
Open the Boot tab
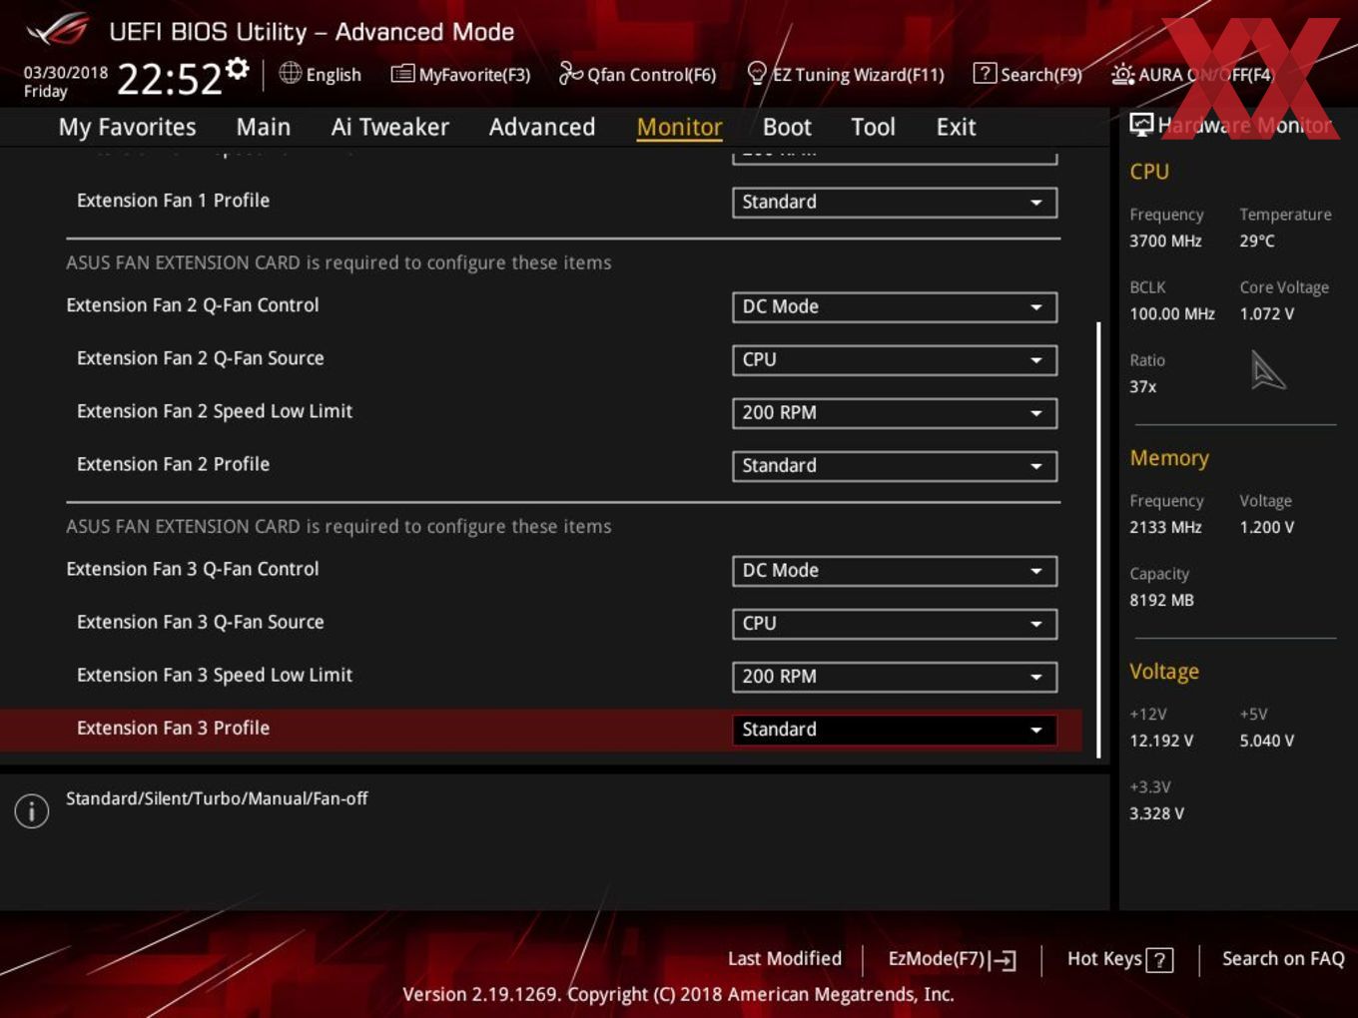[x=787, y=127]
